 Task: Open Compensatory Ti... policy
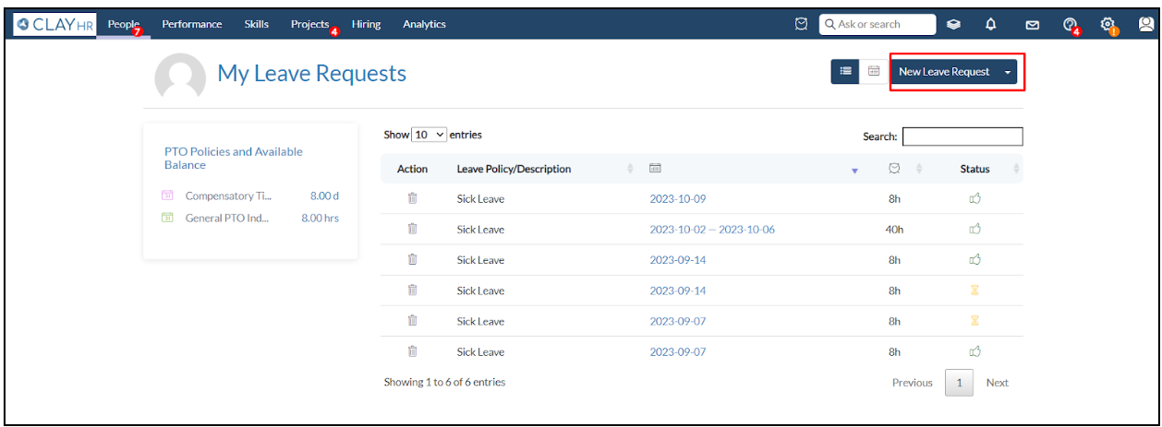(x=228, y=196)
